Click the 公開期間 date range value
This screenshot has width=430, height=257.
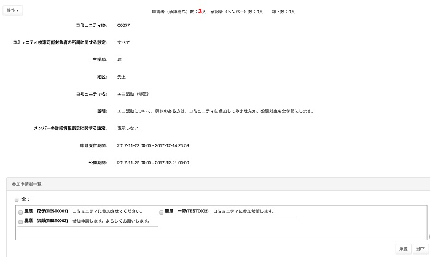click(x=152, y=163)
